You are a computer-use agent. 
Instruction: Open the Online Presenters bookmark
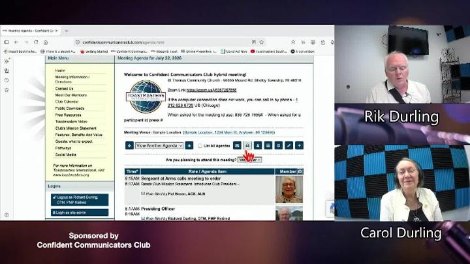[x=199, y=51]
